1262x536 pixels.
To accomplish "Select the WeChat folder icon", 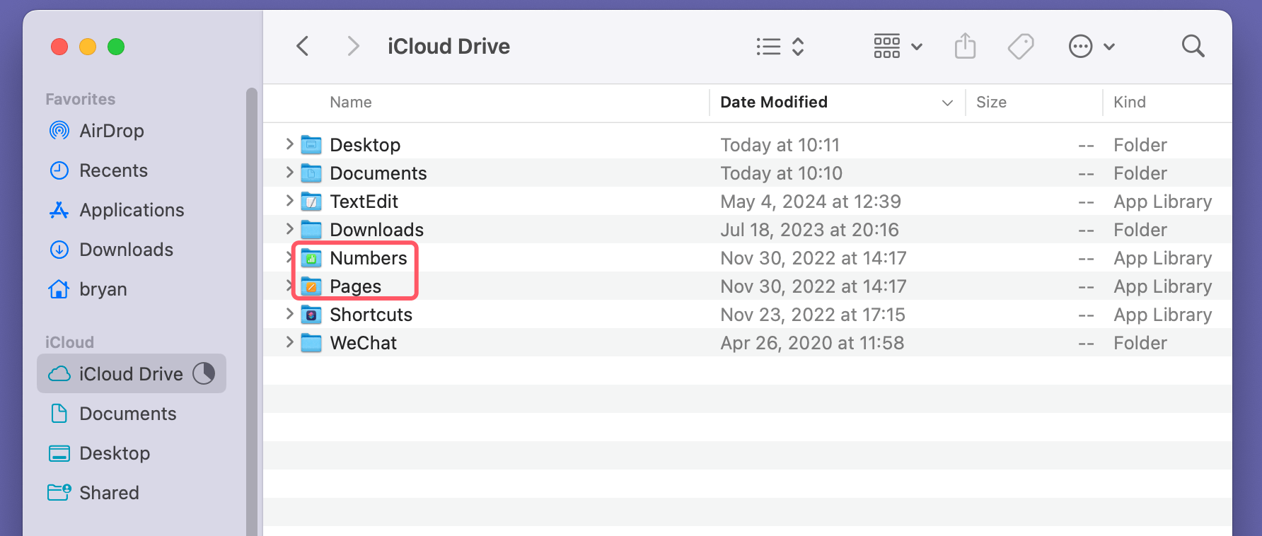I will coord(311,343).
